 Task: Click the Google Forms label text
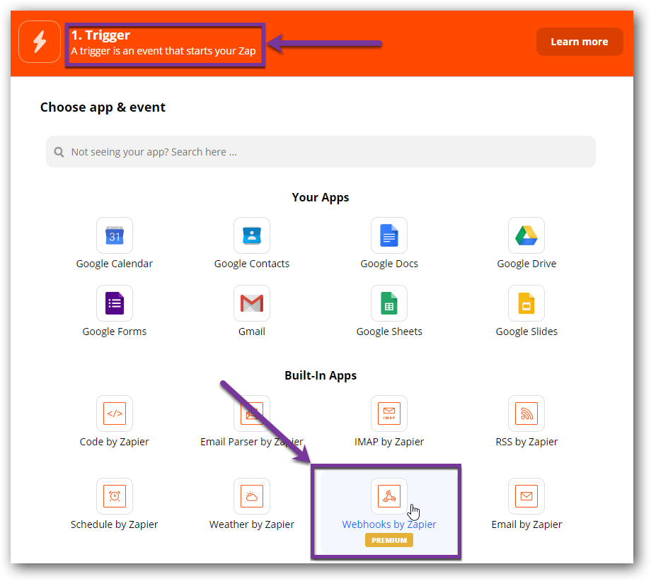(115, 331)
